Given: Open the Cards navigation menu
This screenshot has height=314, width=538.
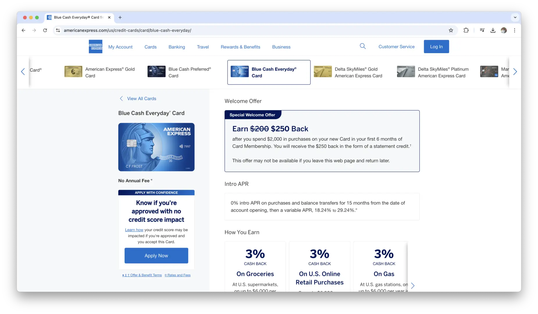Looking at the screenshot, I should (x=150, y=47).
